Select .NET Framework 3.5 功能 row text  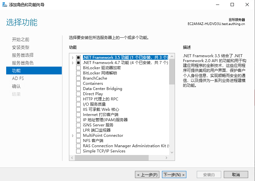pyautogui.click(x=126, y=58)
